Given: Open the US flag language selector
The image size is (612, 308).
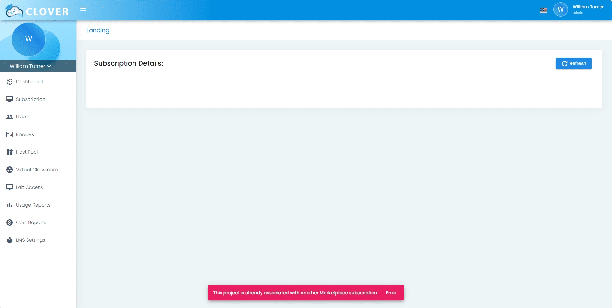Looking at the screenshot, I should (543, 10).
